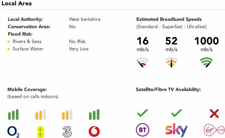Click the red standard speed gauge icon
225x138 pixels.
coord(143,62)
